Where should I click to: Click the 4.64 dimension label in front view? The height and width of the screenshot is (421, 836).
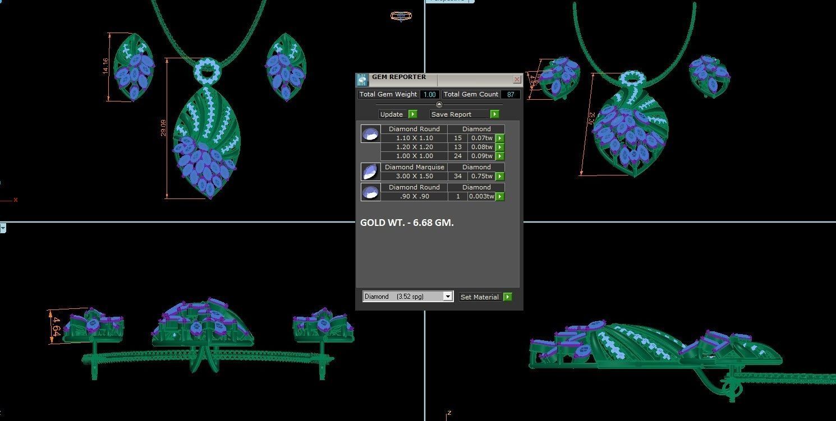coord(56,327)
